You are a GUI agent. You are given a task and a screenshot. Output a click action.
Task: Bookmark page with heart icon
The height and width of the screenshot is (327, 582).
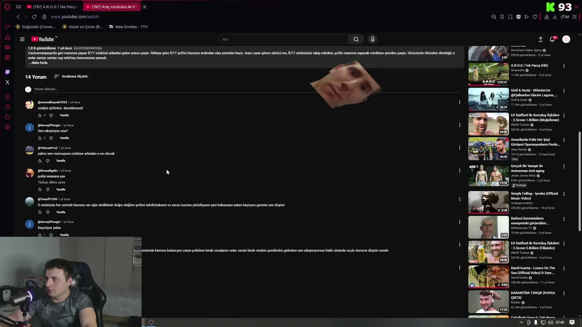click(x=535, y=17)
